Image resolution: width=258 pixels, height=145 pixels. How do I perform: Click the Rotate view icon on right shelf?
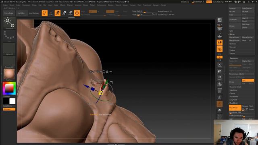[x=219, y=84]
